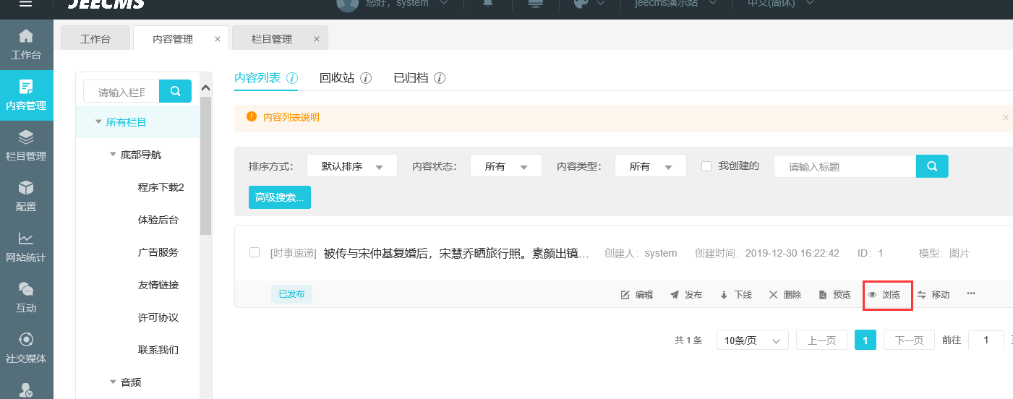The height and width of the screenshot is (399, 1013).
Task: Open 栏目管理 in left sidebar
Action: 26,146
